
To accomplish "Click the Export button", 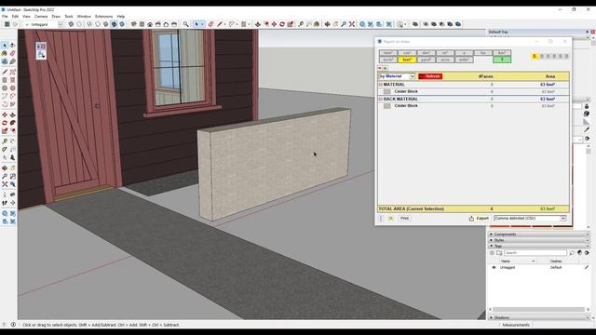I will (x=479, y=219).
